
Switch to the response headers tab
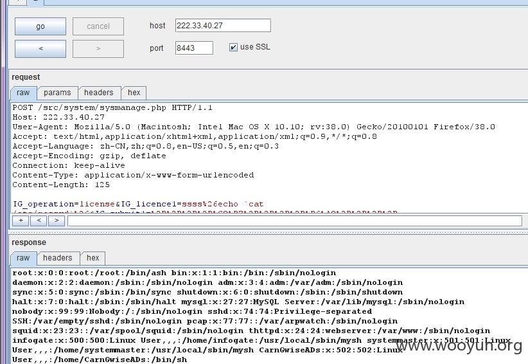(58, 258)
